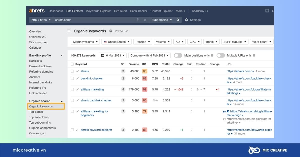
Task: Open the Dashboard menu item
Action: (x=56, y=11)
